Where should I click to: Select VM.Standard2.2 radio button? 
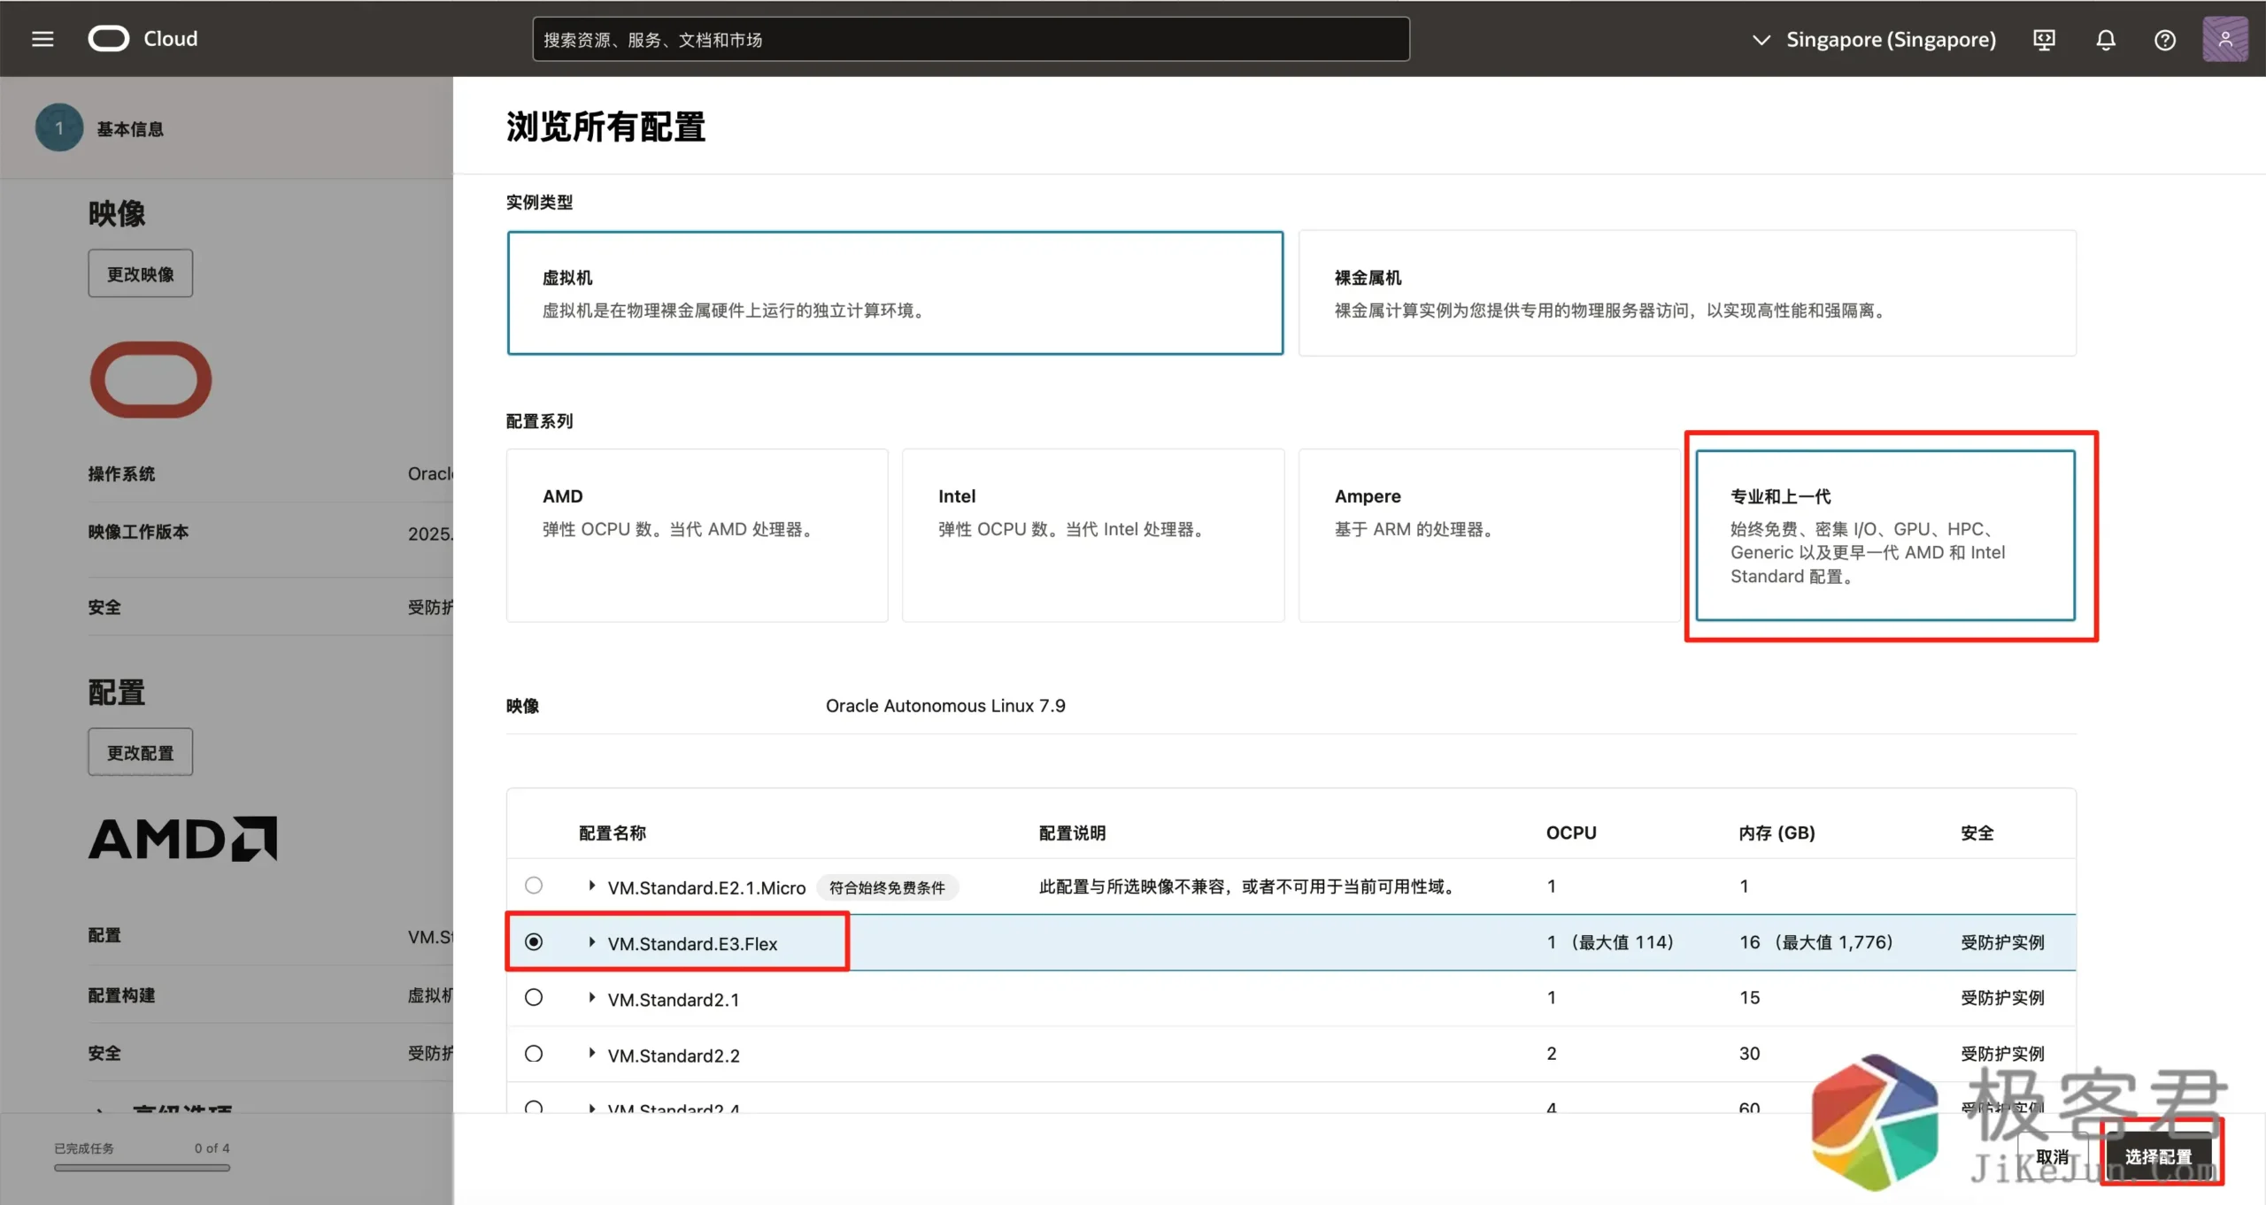pos(534,1054)
